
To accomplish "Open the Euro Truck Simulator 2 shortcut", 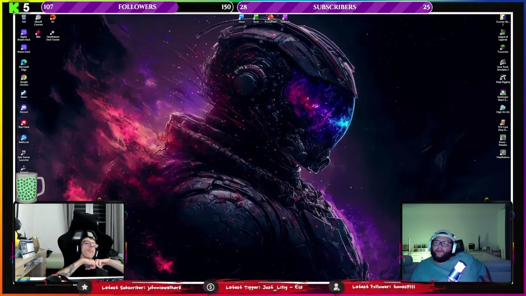I will click(x=503, y=65).
